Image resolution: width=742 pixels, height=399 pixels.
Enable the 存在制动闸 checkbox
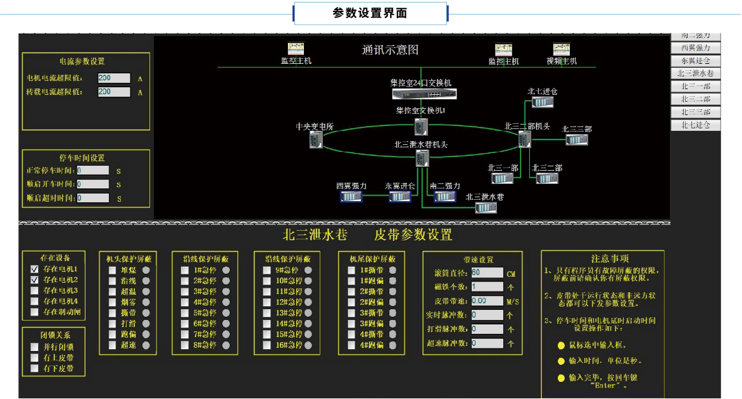coord(35,312)
